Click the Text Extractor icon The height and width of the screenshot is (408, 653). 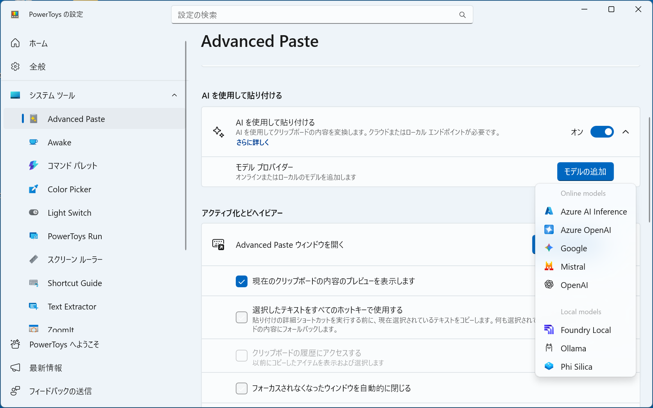tap(34, 306)
